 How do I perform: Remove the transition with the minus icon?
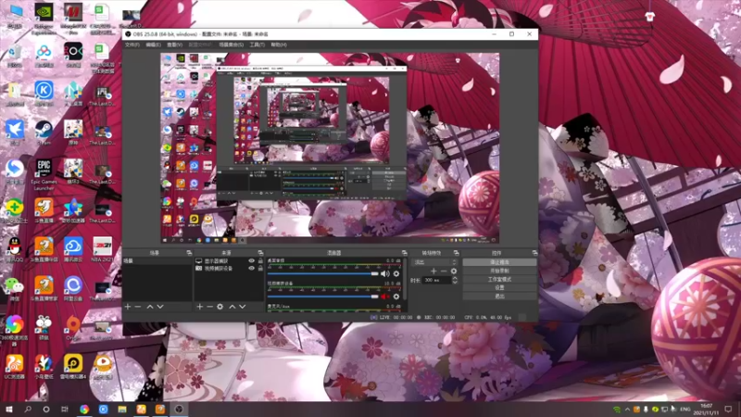(444, 271)
